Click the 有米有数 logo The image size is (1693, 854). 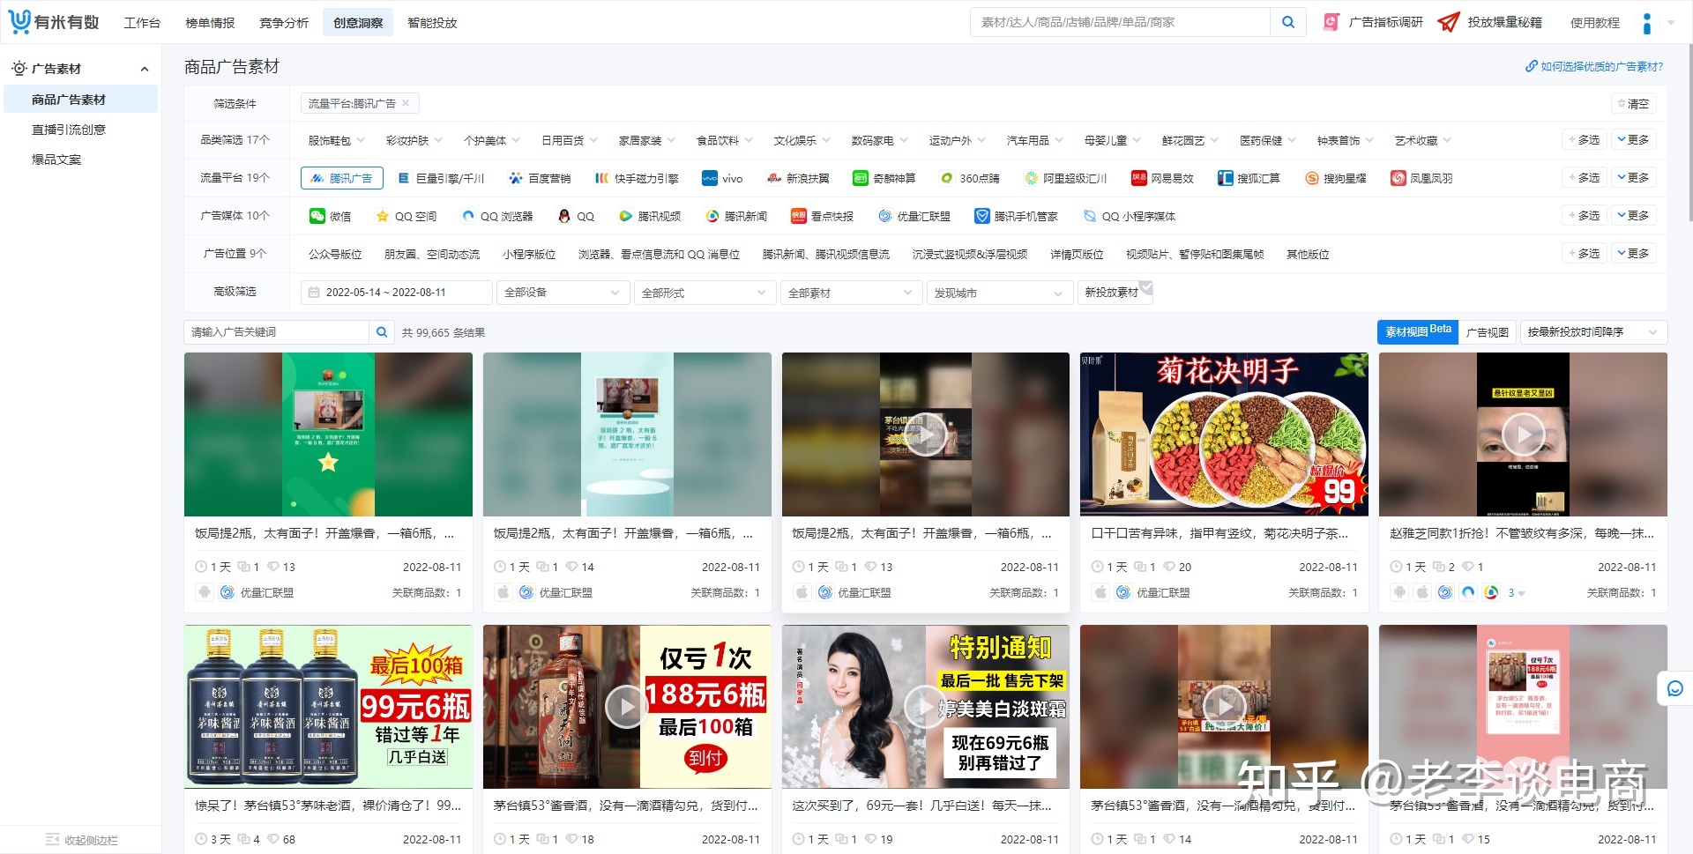(54, 22)
